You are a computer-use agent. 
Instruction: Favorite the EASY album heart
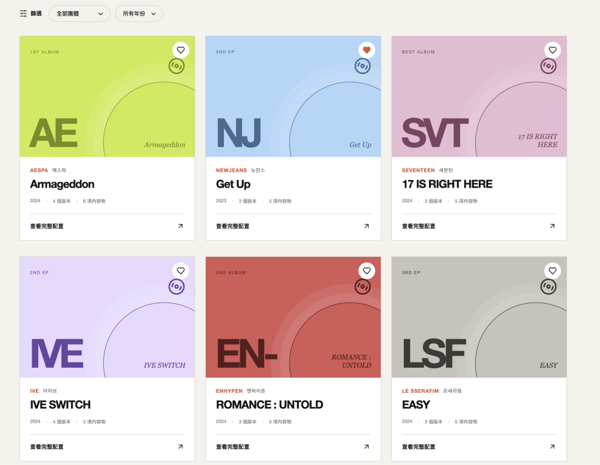coord(553,271)
